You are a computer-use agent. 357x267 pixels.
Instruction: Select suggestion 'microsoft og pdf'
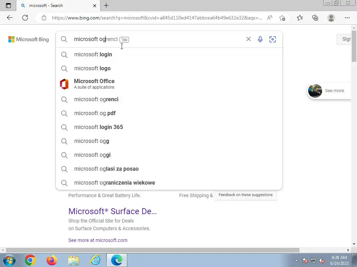pyautogui.click(x=169, y=113)
